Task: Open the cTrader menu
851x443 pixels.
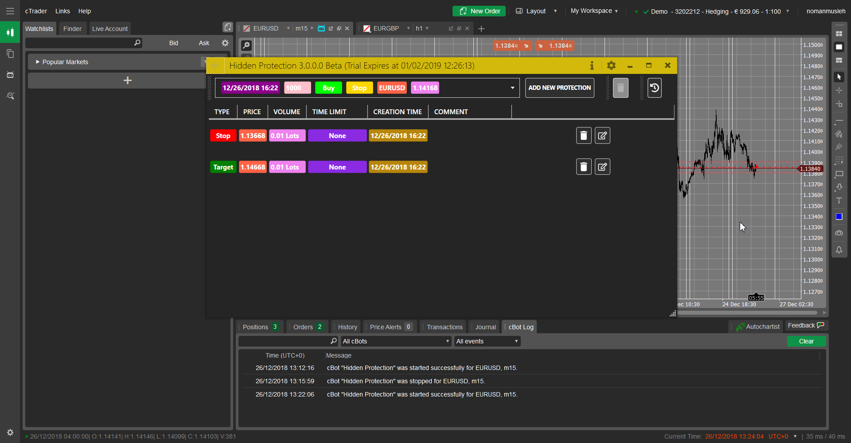Action: pyautogui.click(x=36, y=11)
